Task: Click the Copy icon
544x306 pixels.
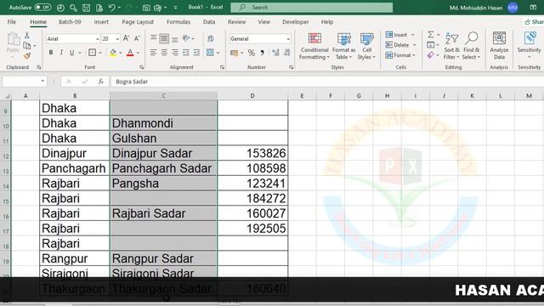Action: click(26, 45)
